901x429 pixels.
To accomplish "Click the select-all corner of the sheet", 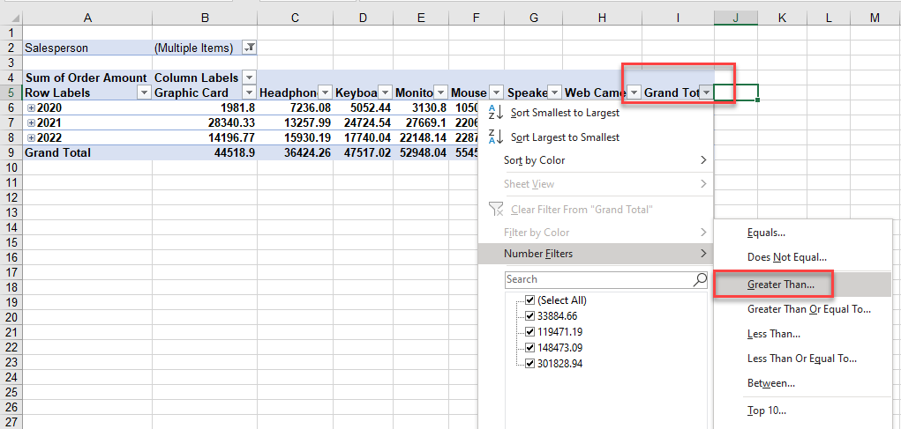I will (11, 18).
